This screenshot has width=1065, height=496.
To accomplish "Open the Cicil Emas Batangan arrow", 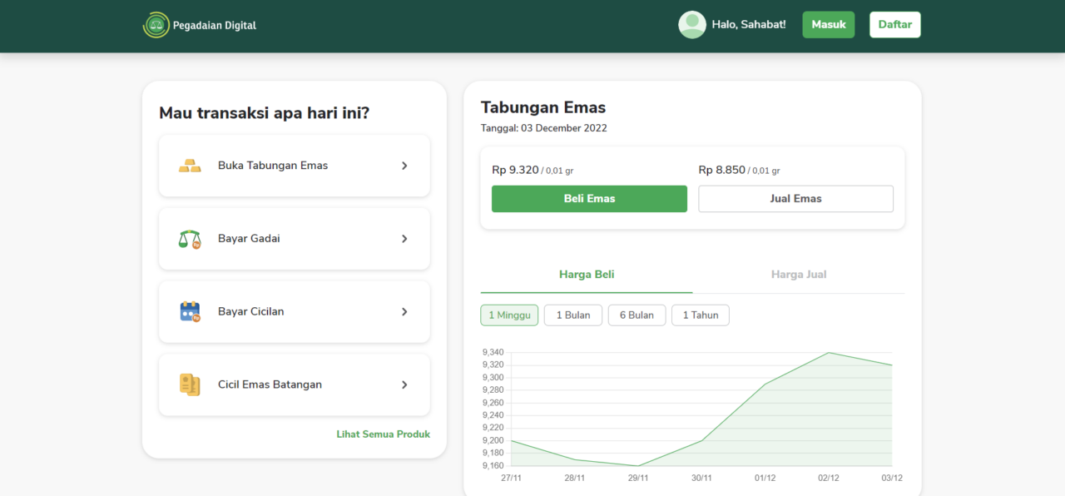I will pos(404,384).
